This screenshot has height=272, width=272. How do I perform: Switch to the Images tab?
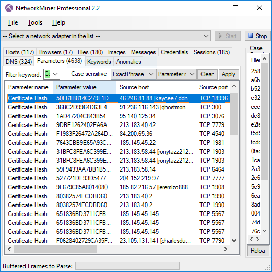[x=116, y=52]
